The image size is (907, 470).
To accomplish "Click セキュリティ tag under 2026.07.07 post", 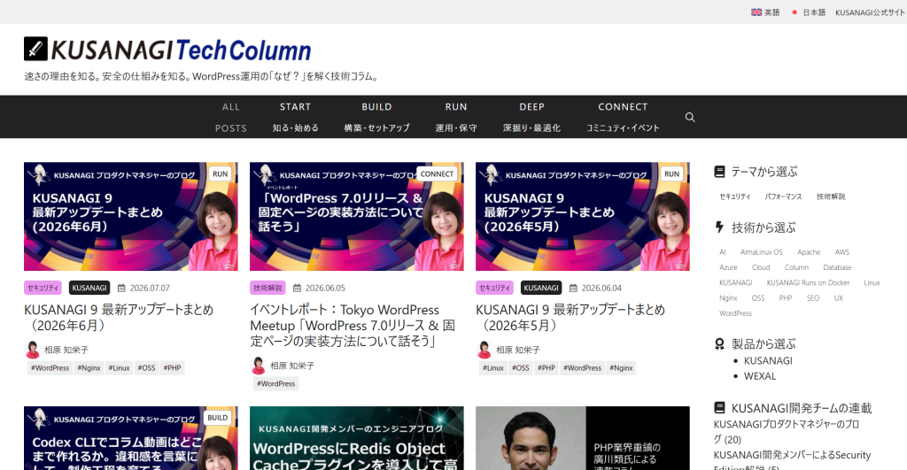I will pyautogui.click(x=43, y=288).
